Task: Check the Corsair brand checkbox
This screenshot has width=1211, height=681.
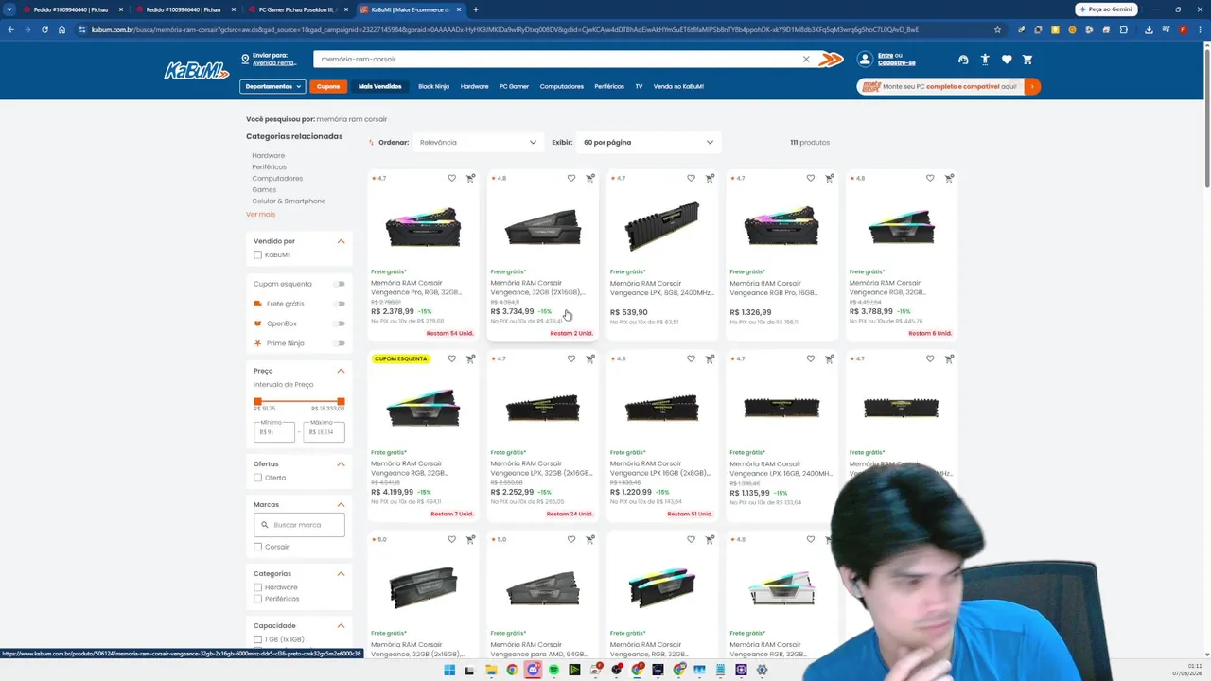Action: pos(257,547)
